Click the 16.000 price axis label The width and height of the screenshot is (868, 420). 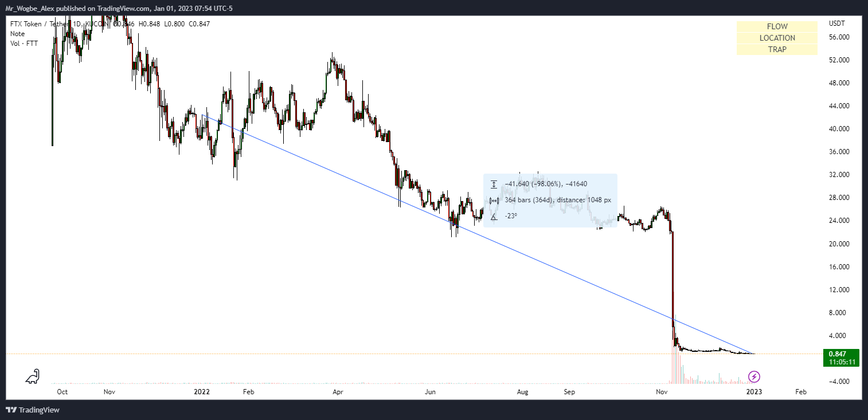(839, 266)
